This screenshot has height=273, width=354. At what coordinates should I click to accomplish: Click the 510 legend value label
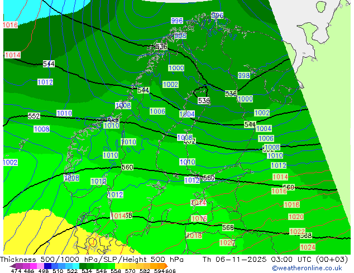pos(58,271)
